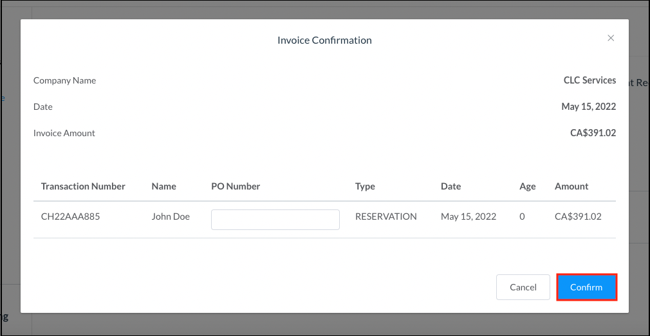The image size is (650, 336).
Task: Select transaction number CH22AAA885
Action: click(70, 217)
